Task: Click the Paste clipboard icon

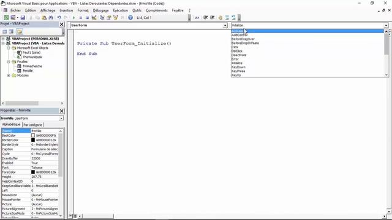Action: click(44, 18)
